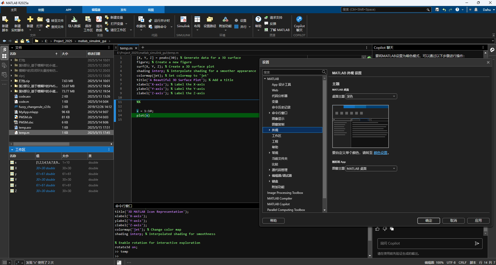The height and width of the screenshot is (265, 496).
Task: Click the thumbs up icon in Copilot chat
Action: (x=377, y=229)
